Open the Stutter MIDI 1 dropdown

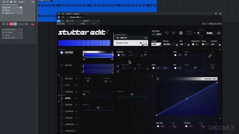pyautogui.click(x=12, y=38)
